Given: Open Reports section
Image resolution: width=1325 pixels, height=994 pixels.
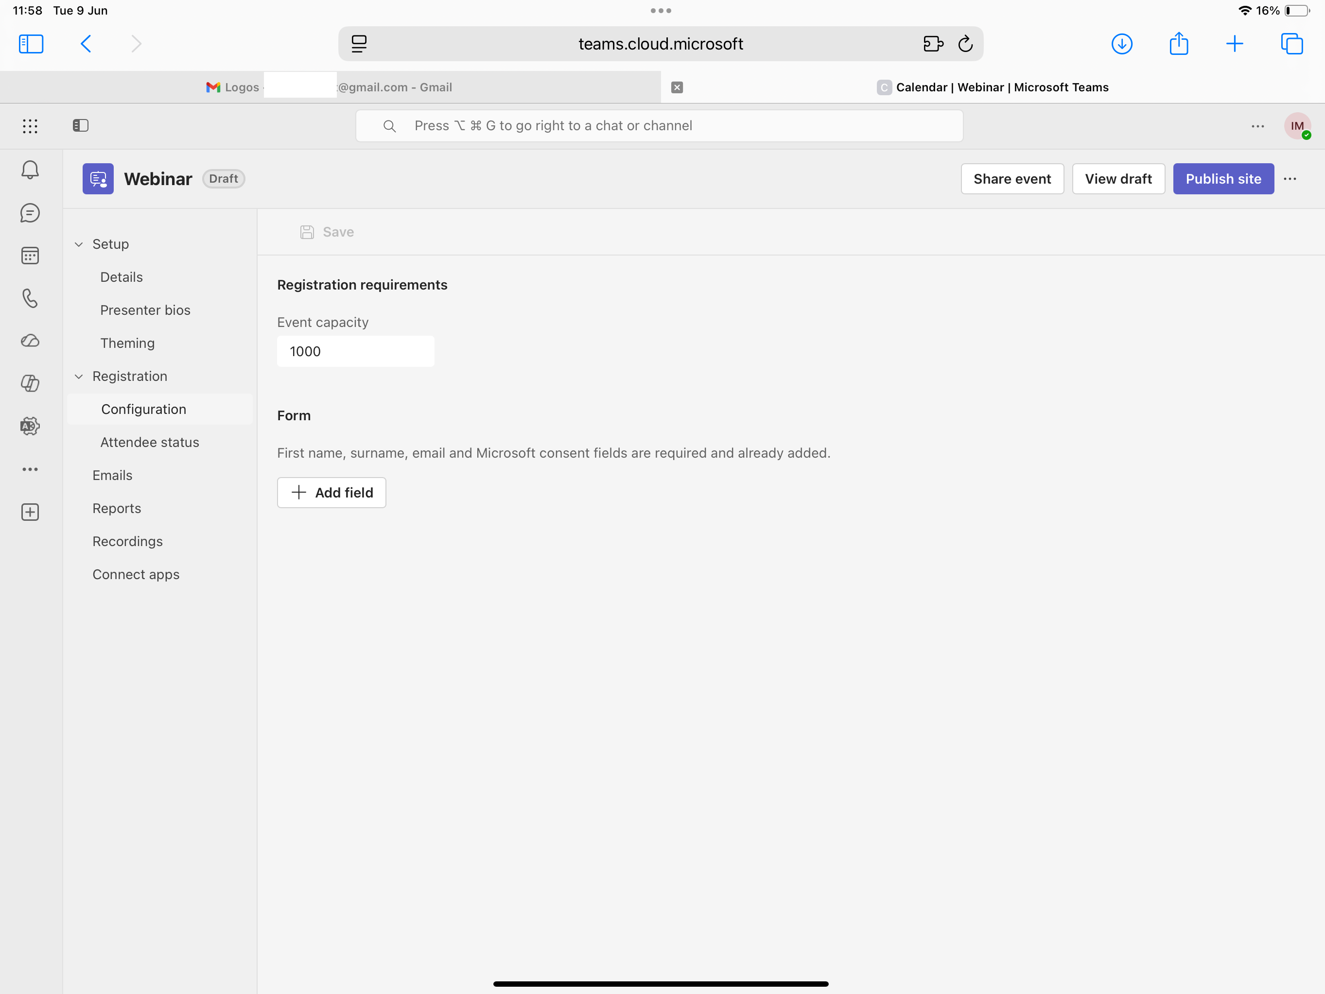Looking at the screenshot, I should pyautogui.click(x=117, y=508).
